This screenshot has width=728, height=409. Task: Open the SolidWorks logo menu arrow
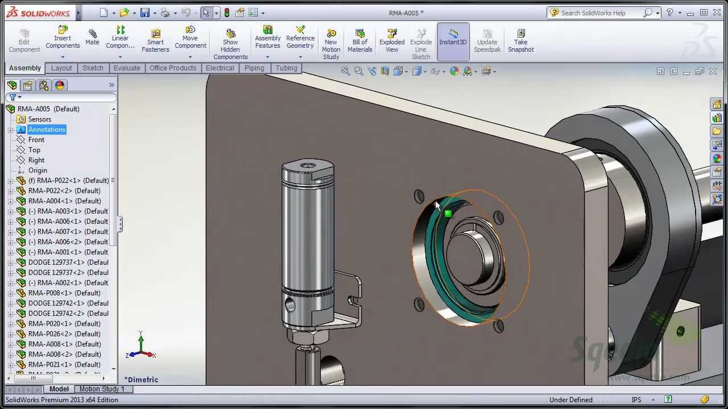[78, 12]
